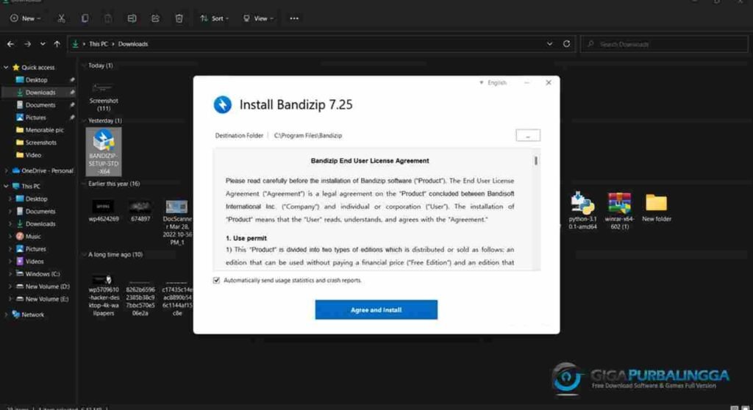
Task: Open the Memorable pic folder
Action: pos(44,129)
